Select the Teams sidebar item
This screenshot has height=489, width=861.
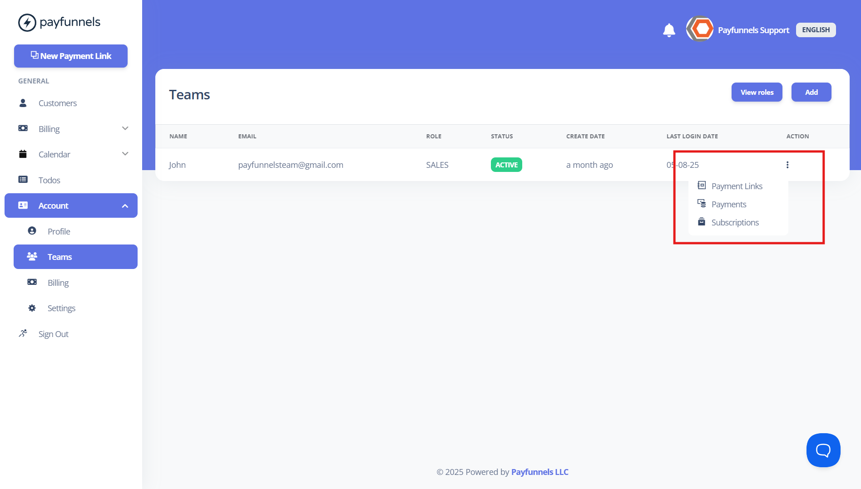(x=75, y=257)
